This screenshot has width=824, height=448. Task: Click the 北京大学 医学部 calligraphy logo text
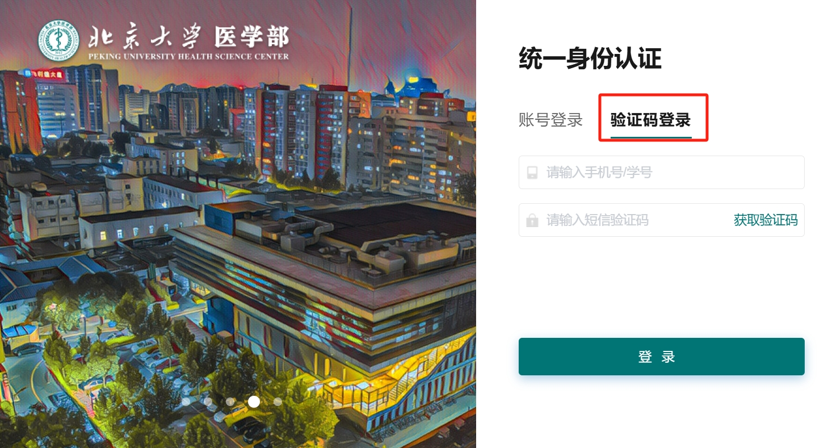click(x=188, y=37)
